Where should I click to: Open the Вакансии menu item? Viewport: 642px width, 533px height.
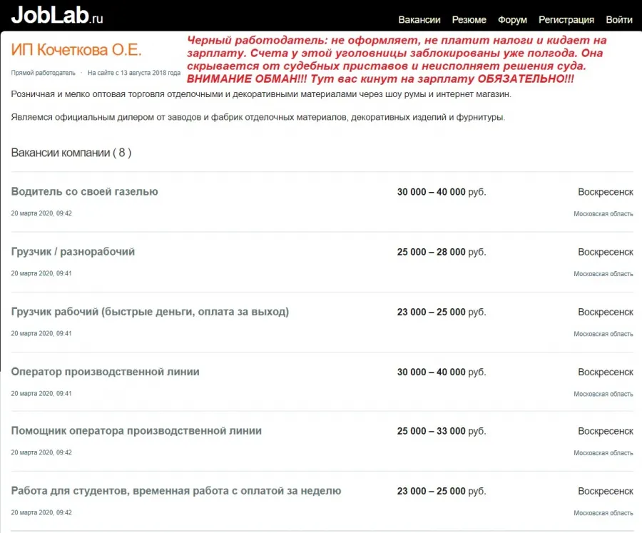419,20
